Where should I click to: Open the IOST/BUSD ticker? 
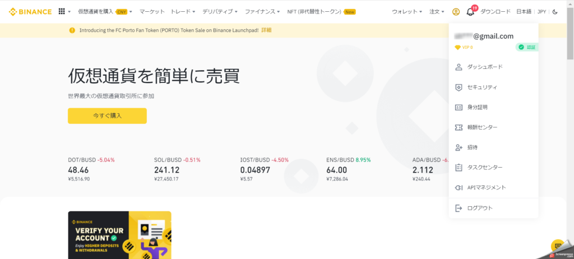coord(265,171)
